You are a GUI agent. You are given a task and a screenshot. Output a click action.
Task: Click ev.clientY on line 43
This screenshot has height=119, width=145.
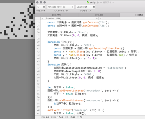point(95,55)
